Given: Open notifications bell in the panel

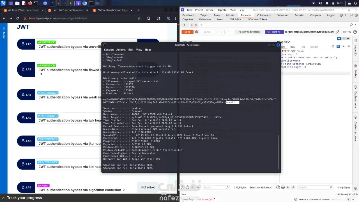Looking at the screenshot, I should pyautogui.click(x=327, y=3).
